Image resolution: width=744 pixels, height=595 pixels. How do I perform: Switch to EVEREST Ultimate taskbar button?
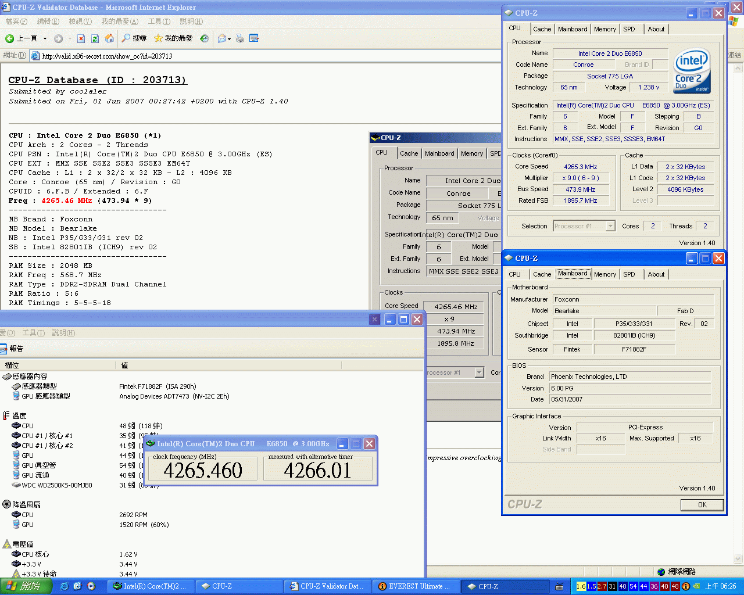coord(416,586)
